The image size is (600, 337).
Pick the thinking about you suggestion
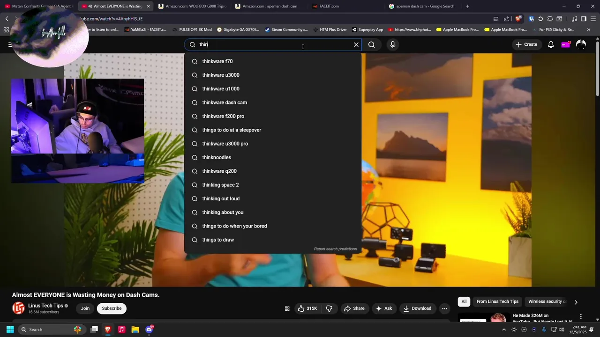[x=273, y=212]
